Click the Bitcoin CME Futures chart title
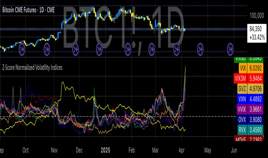The width and height of the screenshot is (268, 158). 28,10
